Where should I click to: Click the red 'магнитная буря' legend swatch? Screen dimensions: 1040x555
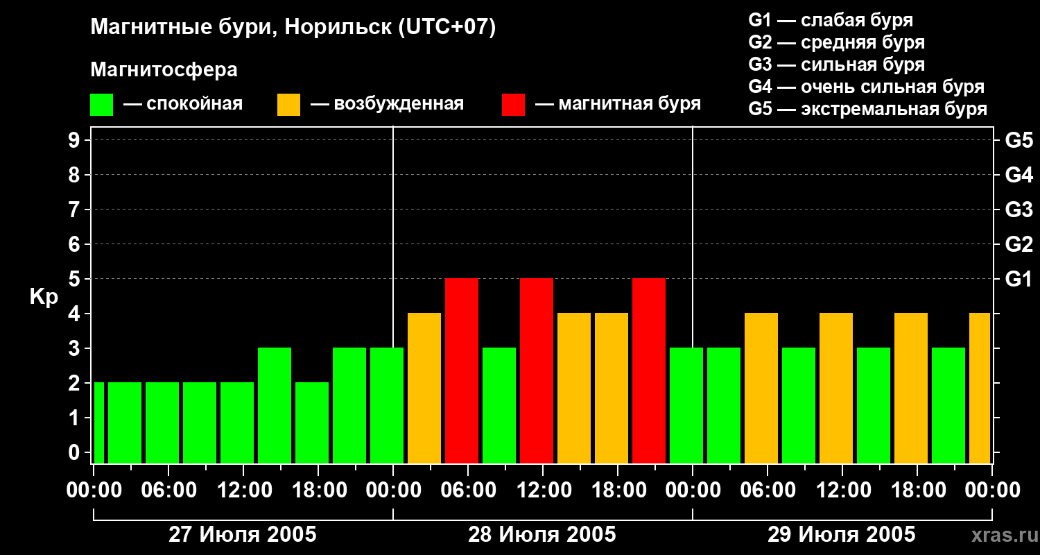(514, 105)
